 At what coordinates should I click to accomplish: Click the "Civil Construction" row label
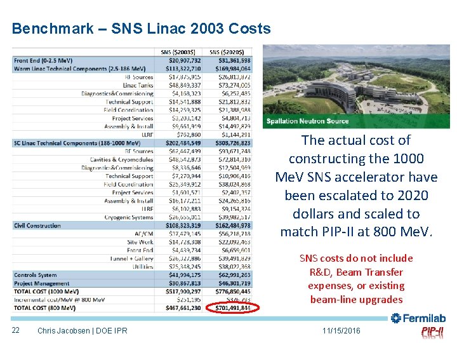coord(37,225)
